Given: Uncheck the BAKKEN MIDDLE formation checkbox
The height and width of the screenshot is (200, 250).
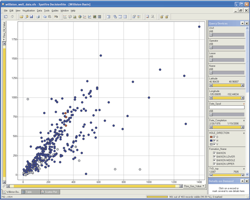Looking at the screenshot, I should coord(214,160).
